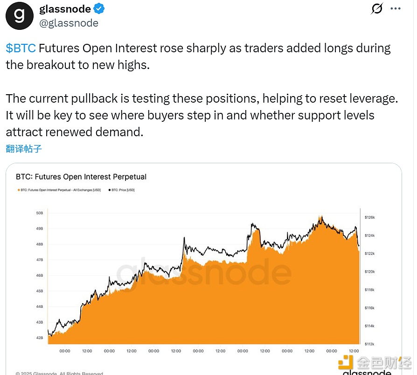417x375 pixels.
Task: Open the three-dot more options menu
Action: [x=395, y=8]
